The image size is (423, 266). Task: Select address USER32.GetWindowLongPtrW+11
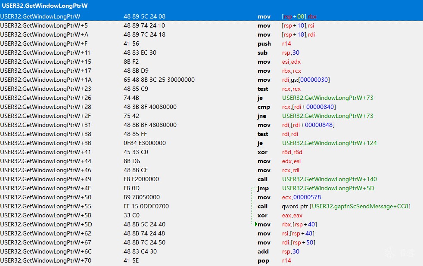coord(46,53)
